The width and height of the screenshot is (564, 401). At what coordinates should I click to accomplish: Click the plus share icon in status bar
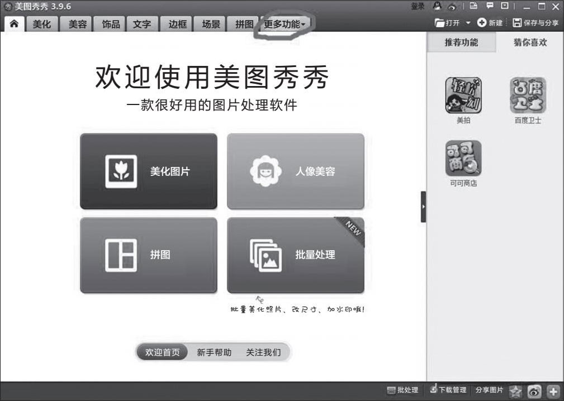pos(553,392)
